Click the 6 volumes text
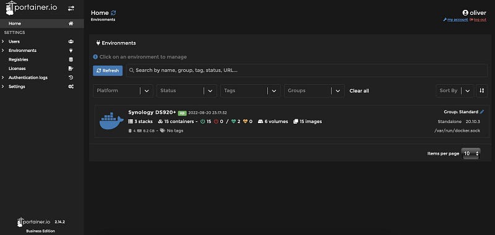The height and width of the screenshot is (235, 495). pos(276,121)
